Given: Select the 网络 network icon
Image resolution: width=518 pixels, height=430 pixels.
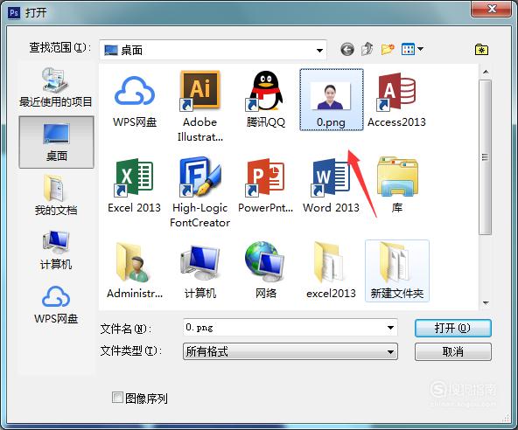Looking at the screenshot, I should point(265,262).
